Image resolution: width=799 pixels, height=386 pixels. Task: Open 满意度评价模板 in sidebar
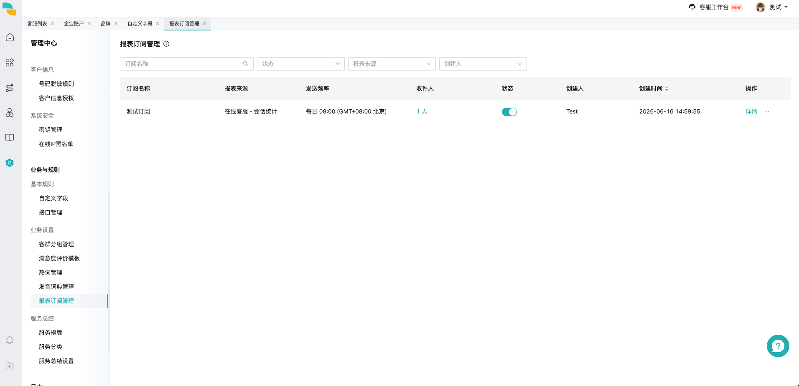59,258
